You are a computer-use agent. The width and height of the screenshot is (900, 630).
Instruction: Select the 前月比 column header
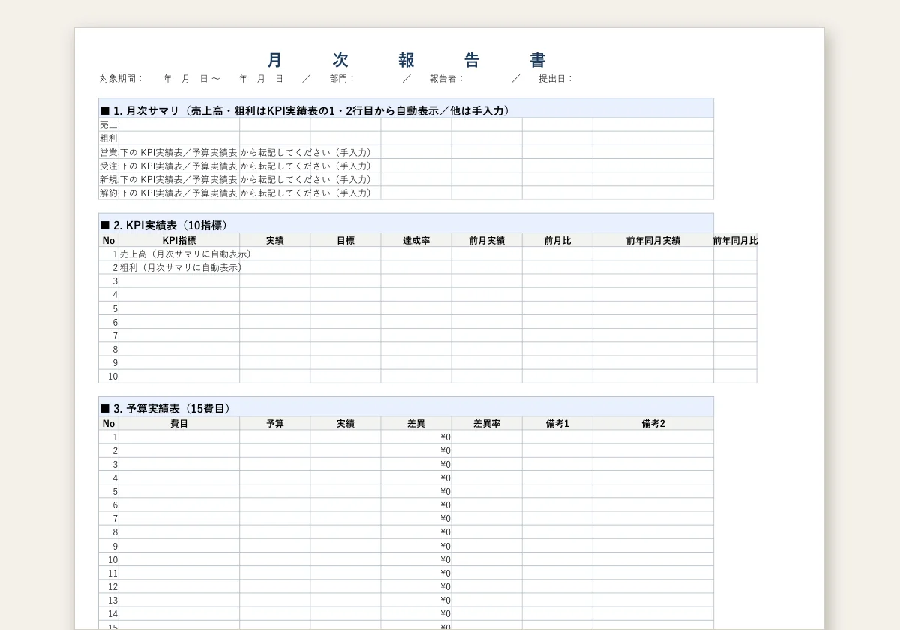557,241
